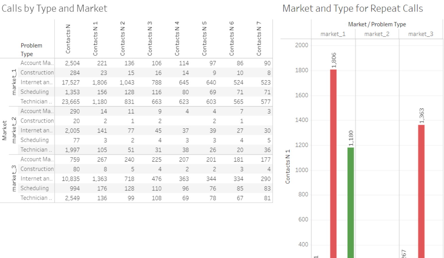The height and width of the screenshot is (258, 444).
Task: Click the 1800 tick on the chart axis
Action: (302, 70)
